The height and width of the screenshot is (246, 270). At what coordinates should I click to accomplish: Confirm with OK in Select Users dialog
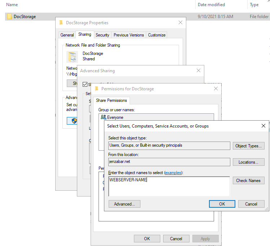click(222, 204)
